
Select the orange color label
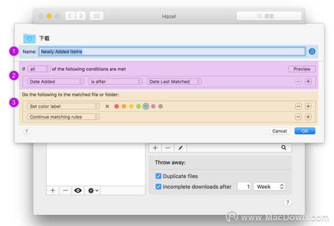(x=124, y=106)
